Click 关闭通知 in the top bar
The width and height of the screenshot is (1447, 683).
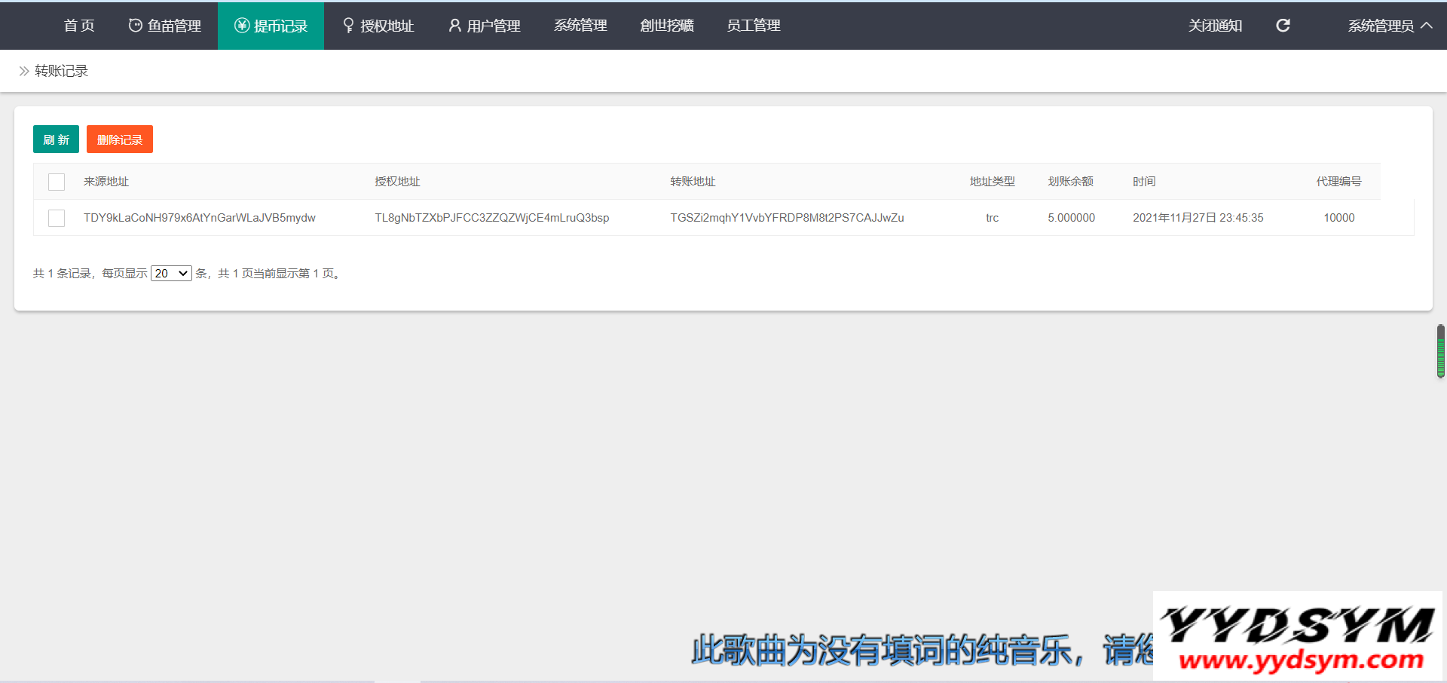coord(1215,26)
